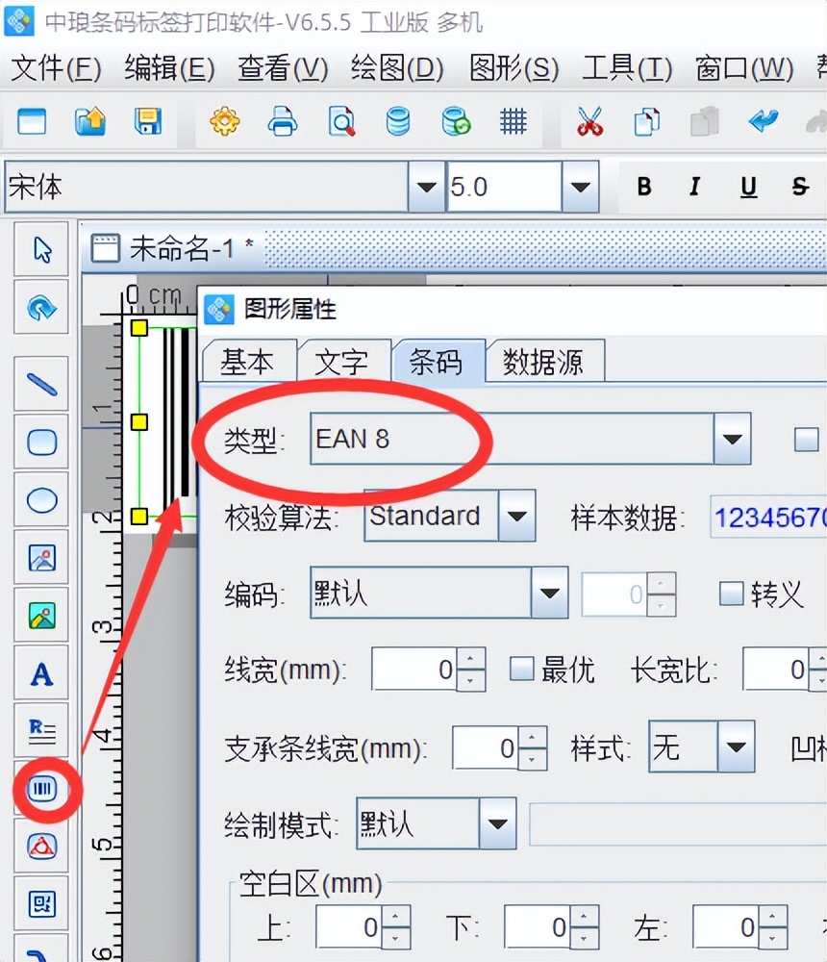Screen dimensions: 827x962
Task: Select the line drawing tool
Action: click(x=40, y=383)
